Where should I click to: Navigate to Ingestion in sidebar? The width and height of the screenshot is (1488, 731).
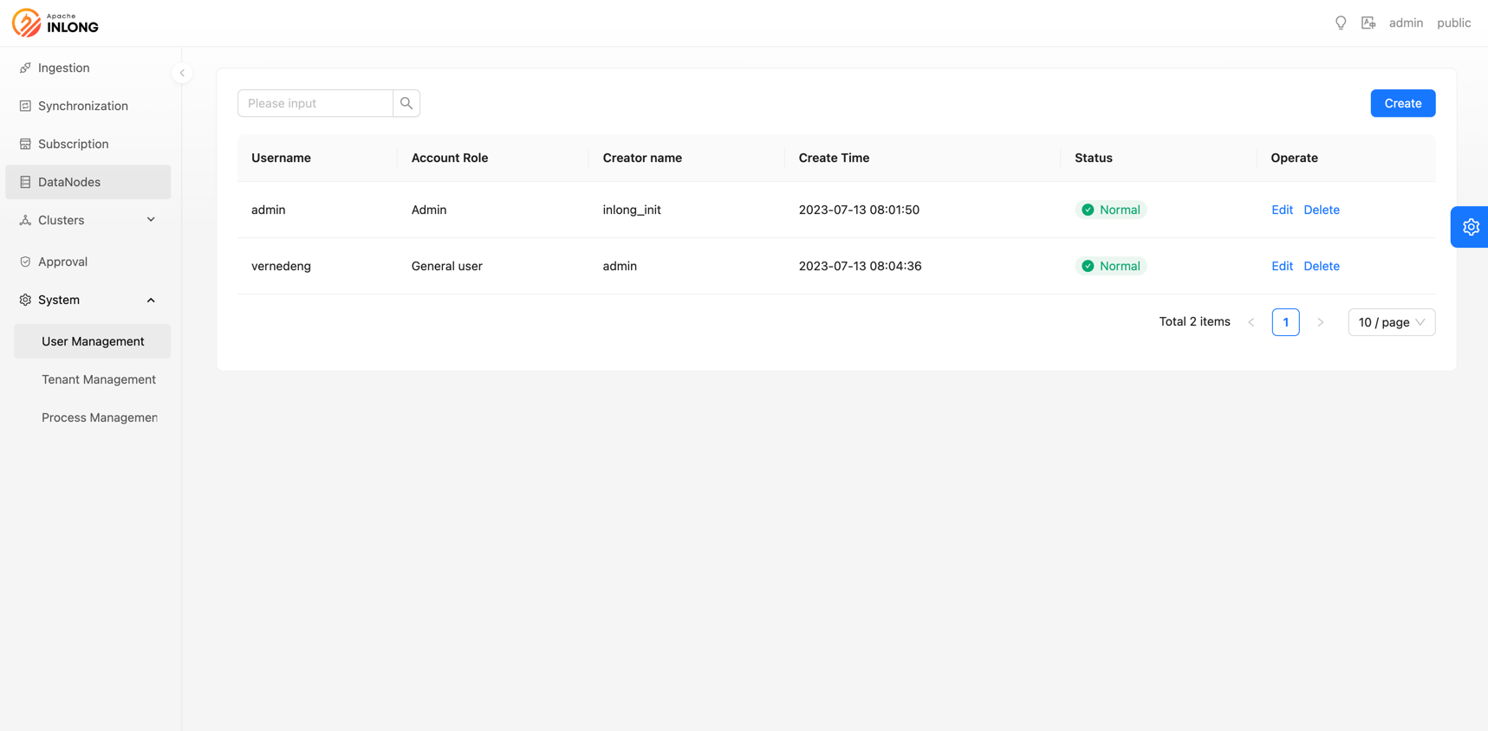tap(63, 68)
